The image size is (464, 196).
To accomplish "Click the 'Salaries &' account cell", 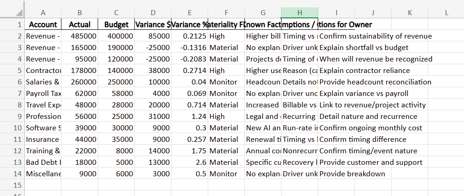I will click(43, 82).
